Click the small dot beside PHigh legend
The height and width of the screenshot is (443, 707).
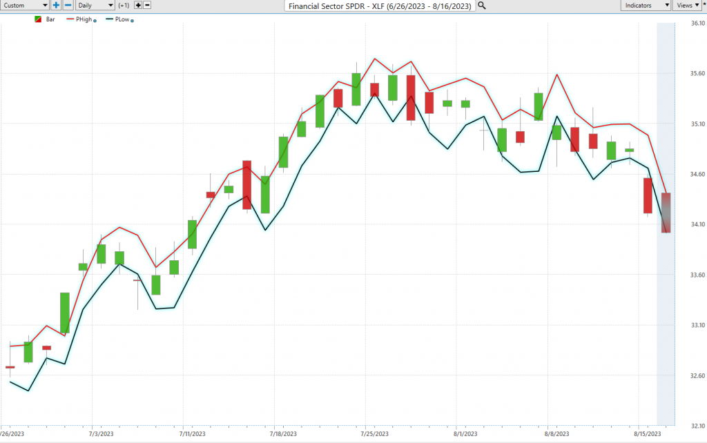click(x=95, y=21)
